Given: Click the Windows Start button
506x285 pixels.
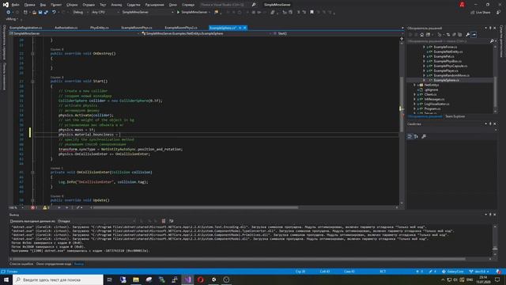Looking at the screenshot, I should pyautogui.click(x=6, y=279).
